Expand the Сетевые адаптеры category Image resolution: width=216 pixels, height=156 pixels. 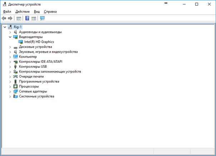tap(10, 92)
